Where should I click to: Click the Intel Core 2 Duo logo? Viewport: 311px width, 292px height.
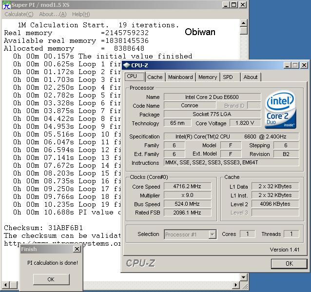[282, 111]
